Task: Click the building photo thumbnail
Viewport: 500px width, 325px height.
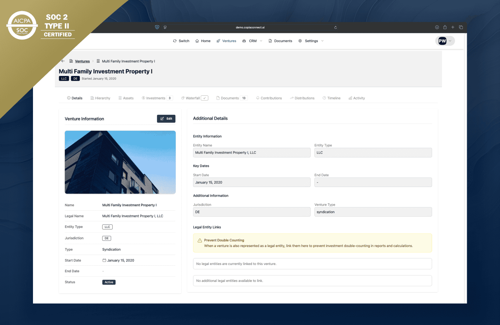Action: (120, 162)
